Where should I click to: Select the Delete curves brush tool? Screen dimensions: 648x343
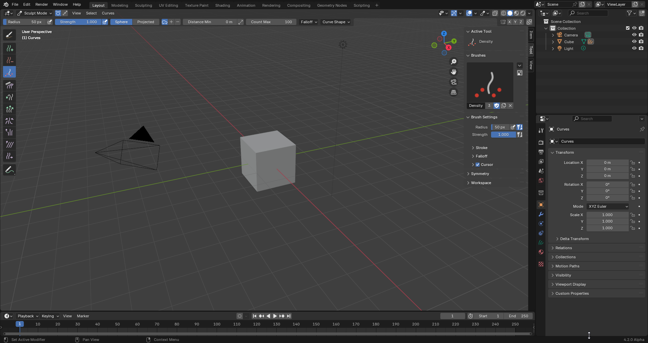pos(9,60)
